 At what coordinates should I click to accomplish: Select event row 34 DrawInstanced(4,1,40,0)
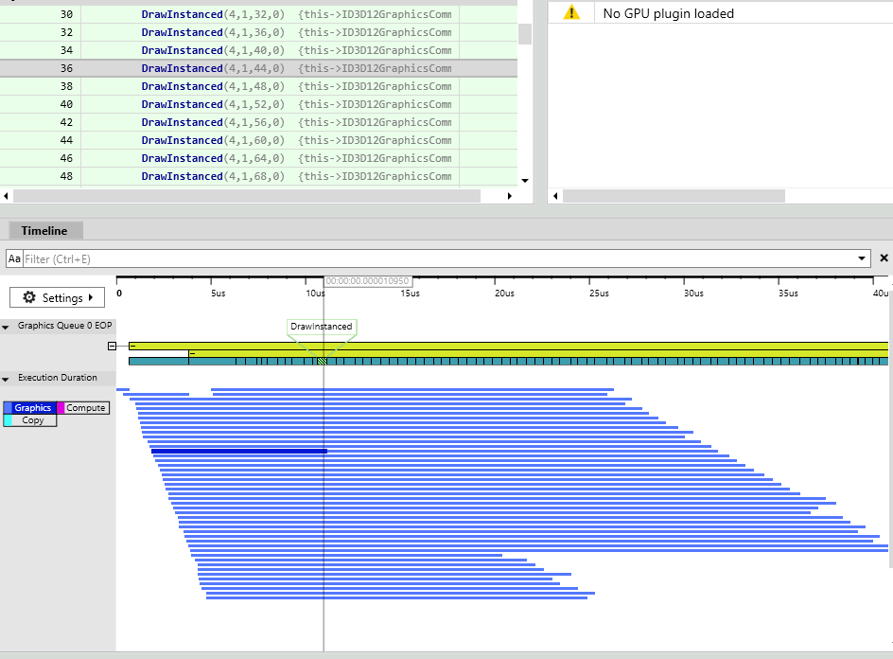(x=258, y=50)
